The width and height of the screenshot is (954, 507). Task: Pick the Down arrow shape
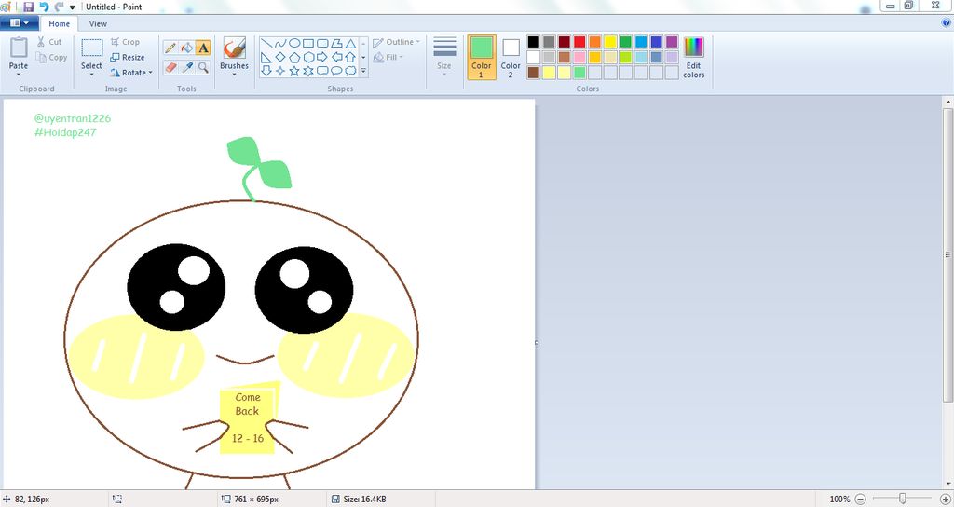pos(266,71)
